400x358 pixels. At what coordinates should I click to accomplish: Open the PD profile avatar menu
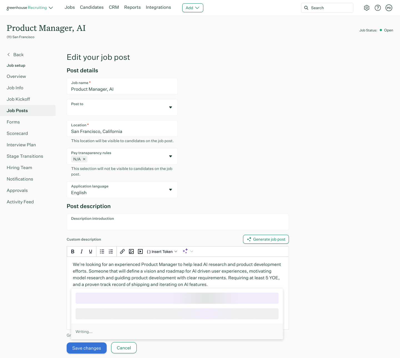click(389, 8)
